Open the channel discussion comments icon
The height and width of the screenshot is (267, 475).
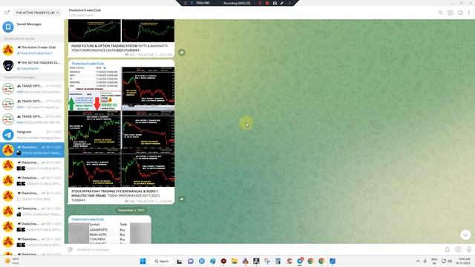(451, 13)
